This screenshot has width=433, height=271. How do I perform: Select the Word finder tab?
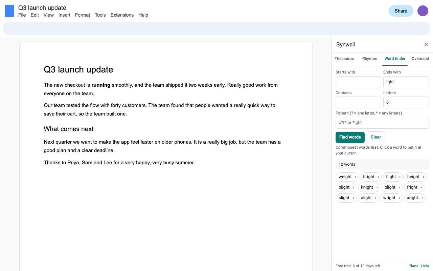(395, 59)
